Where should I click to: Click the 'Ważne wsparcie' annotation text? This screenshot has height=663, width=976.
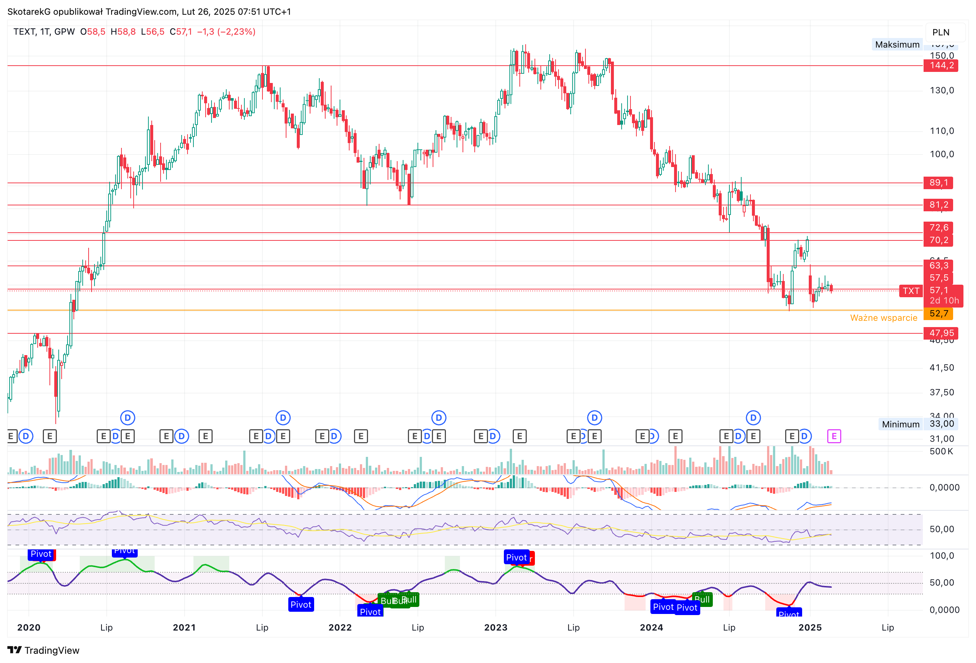point(884,317)
